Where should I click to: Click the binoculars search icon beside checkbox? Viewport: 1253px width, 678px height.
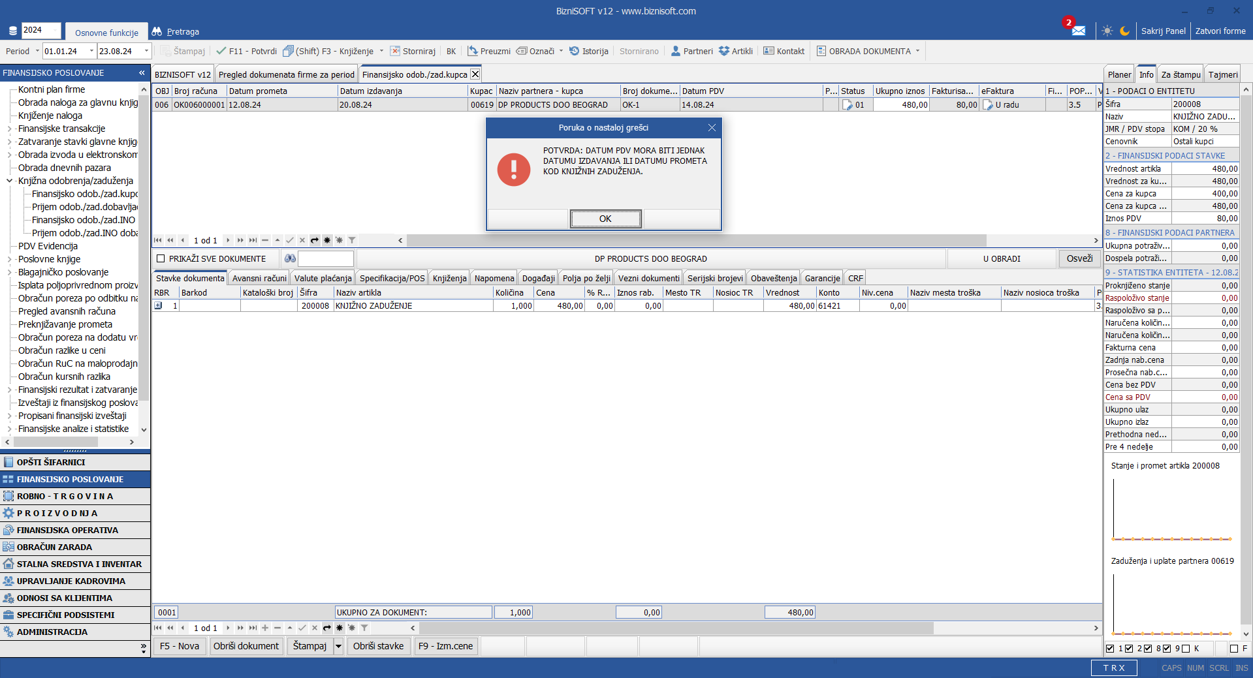point(290,258)
